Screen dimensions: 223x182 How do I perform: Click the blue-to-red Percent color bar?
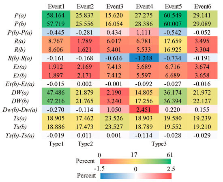point(136,176)
